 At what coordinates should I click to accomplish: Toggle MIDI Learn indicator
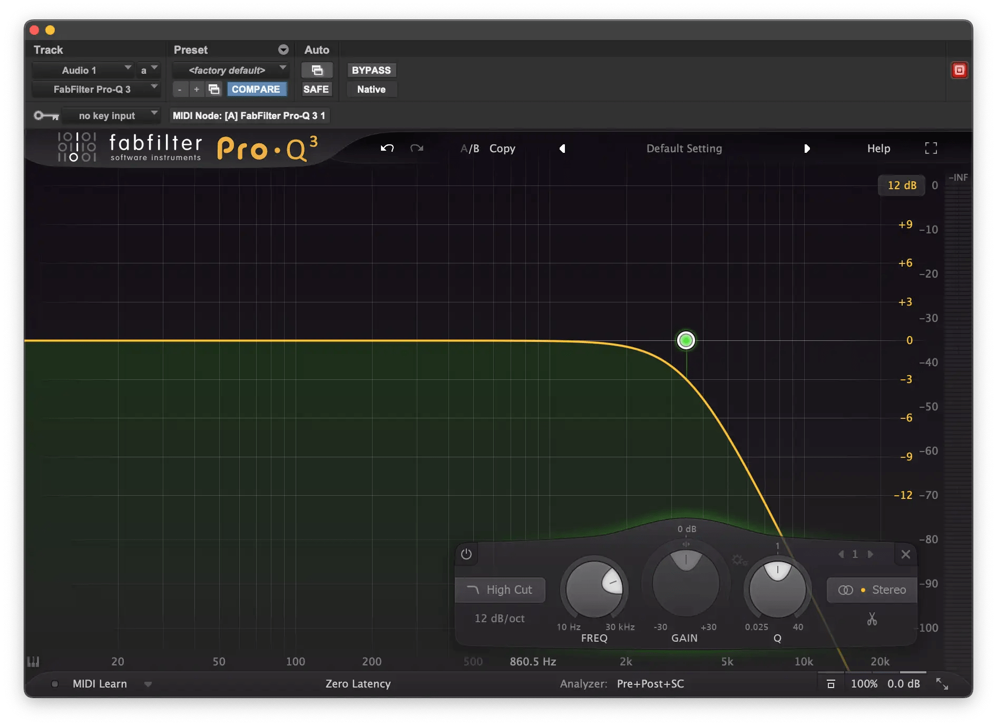[x=54, y=684]
